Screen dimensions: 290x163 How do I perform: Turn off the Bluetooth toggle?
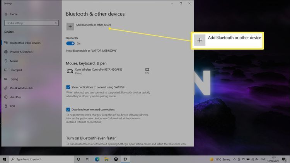click(71, 44)
